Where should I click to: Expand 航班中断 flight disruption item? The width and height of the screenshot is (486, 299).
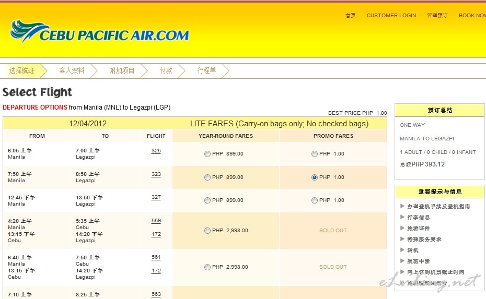[418, 261]
